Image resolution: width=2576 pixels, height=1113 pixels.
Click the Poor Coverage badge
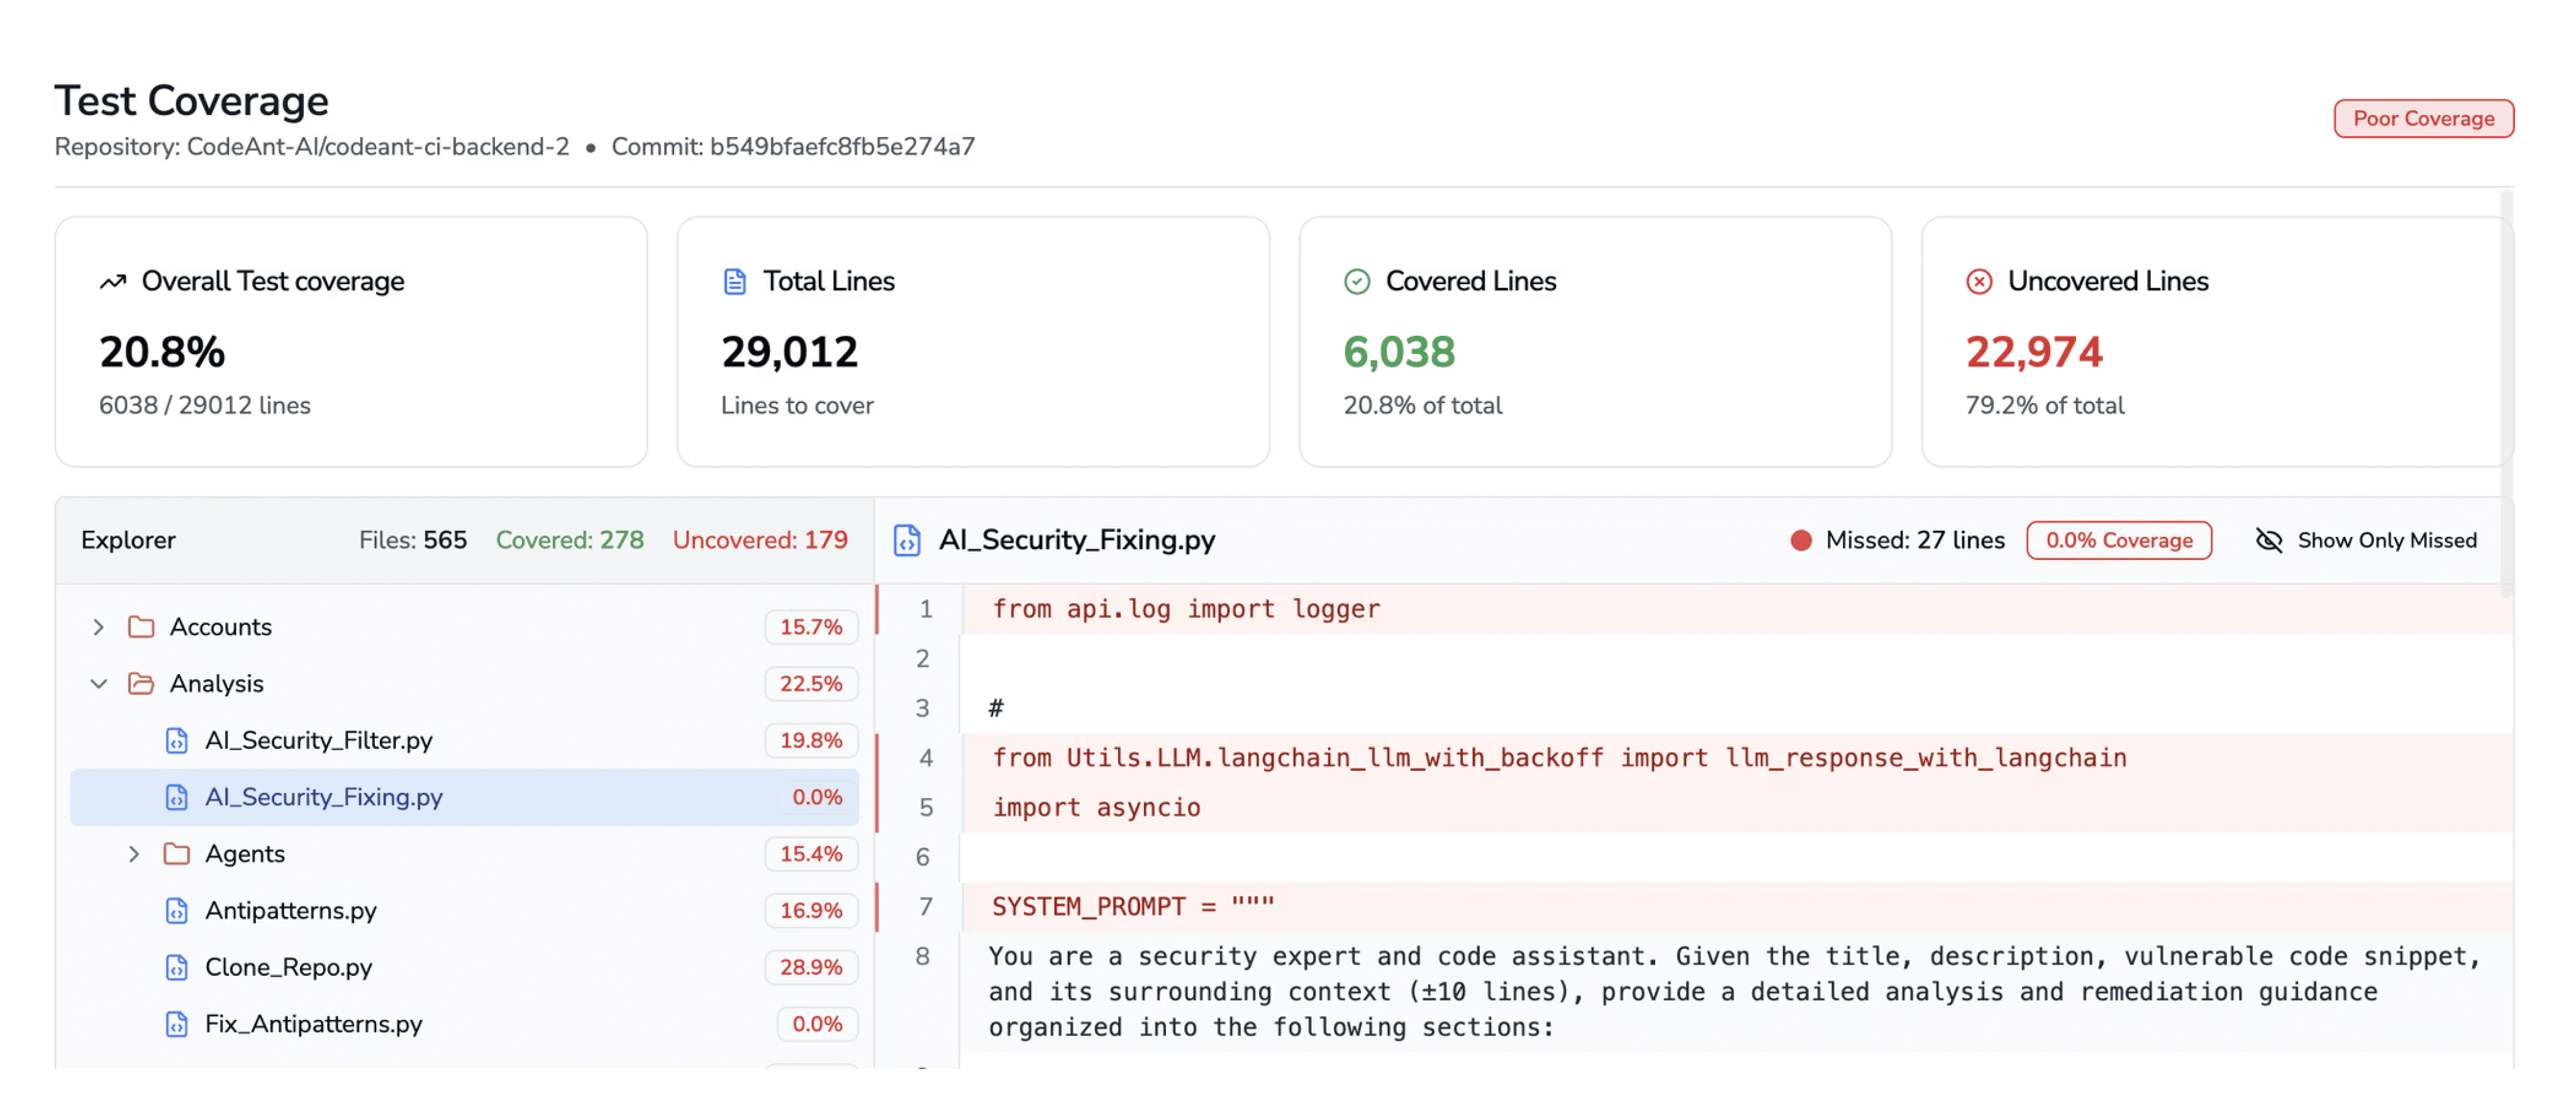click(2423, 119)
